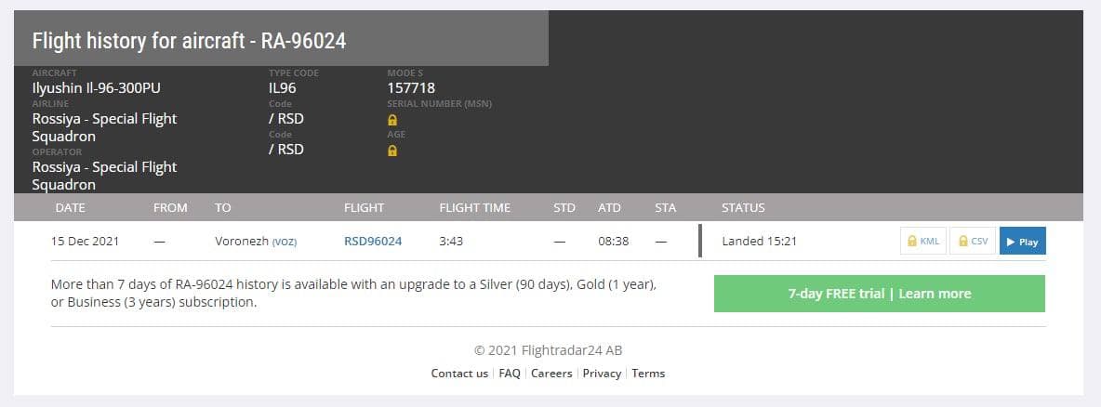Download the locked CSV file
This screenshot has width=1101, height=407.
(972, 242)
